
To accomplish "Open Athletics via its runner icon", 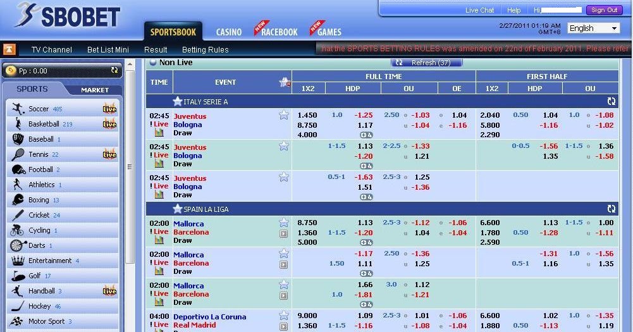I will pos(17,185).
